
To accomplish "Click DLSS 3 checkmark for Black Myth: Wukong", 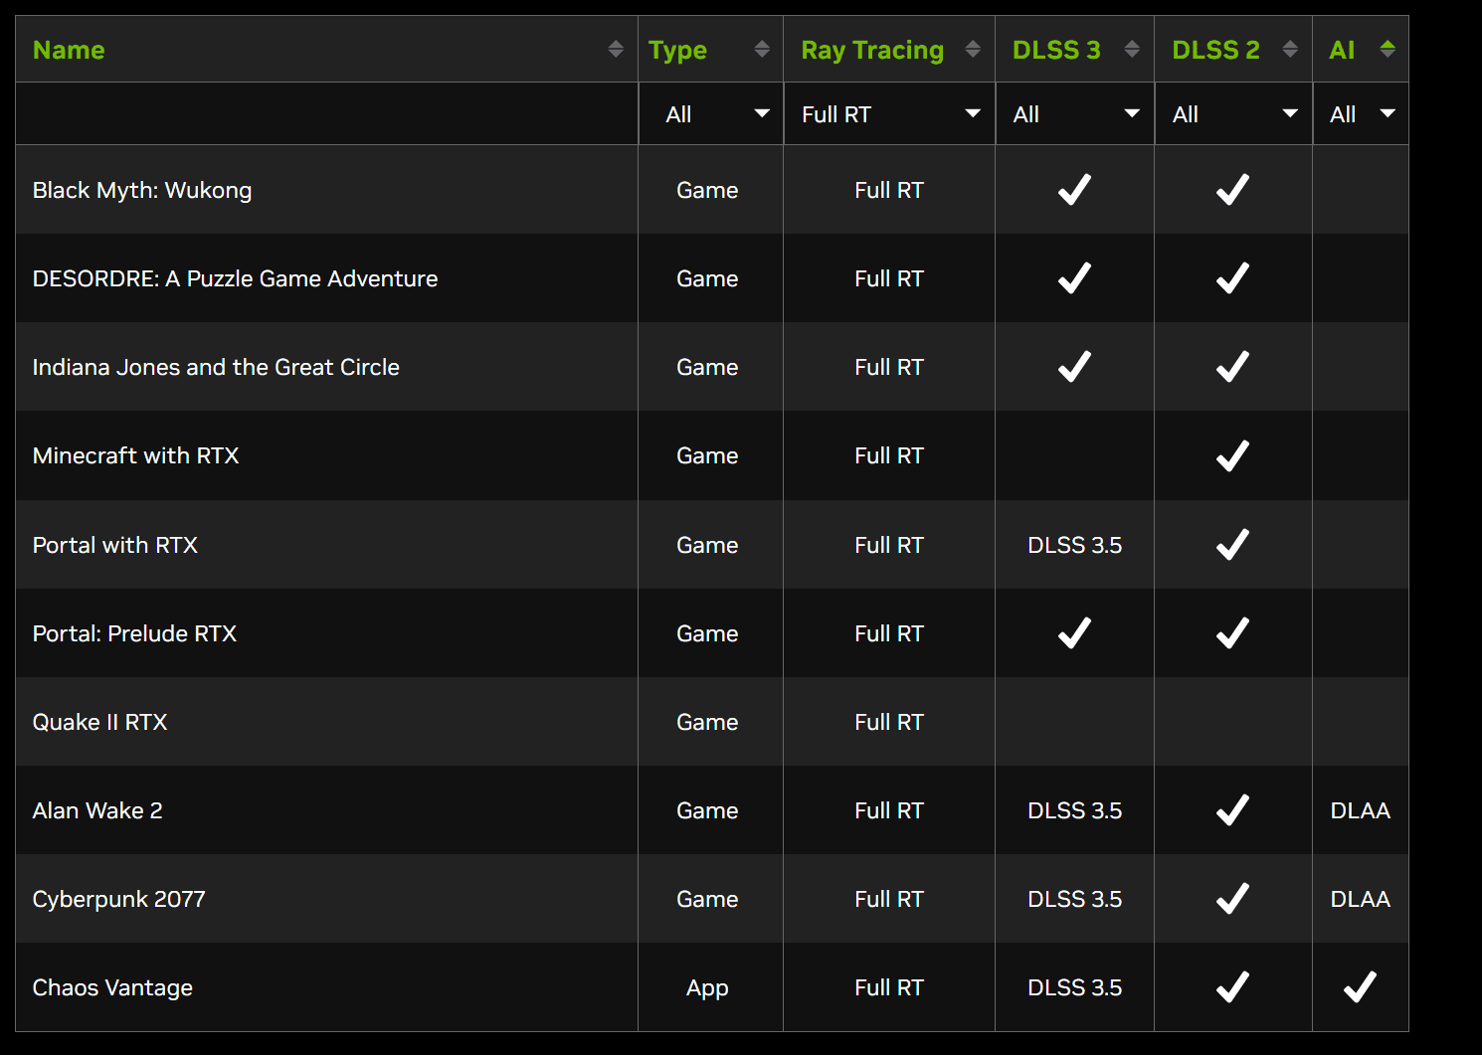I will pyautogui.click(x=1074, y=189).
